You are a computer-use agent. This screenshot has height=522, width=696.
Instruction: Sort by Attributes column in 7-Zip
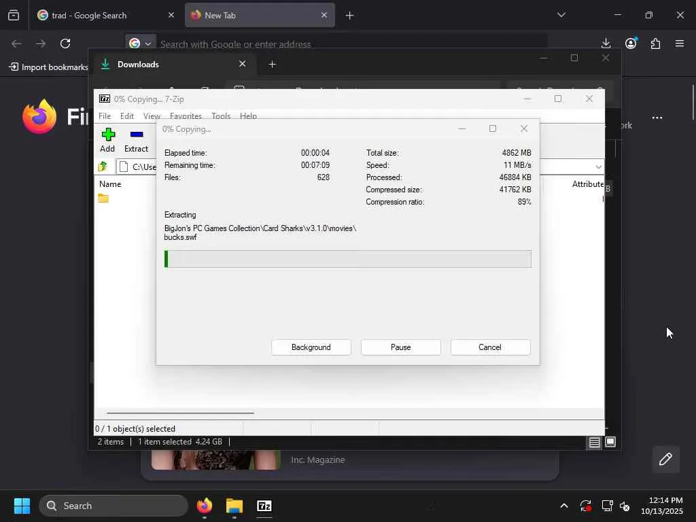pyautogui.click(x=588, y=184)
